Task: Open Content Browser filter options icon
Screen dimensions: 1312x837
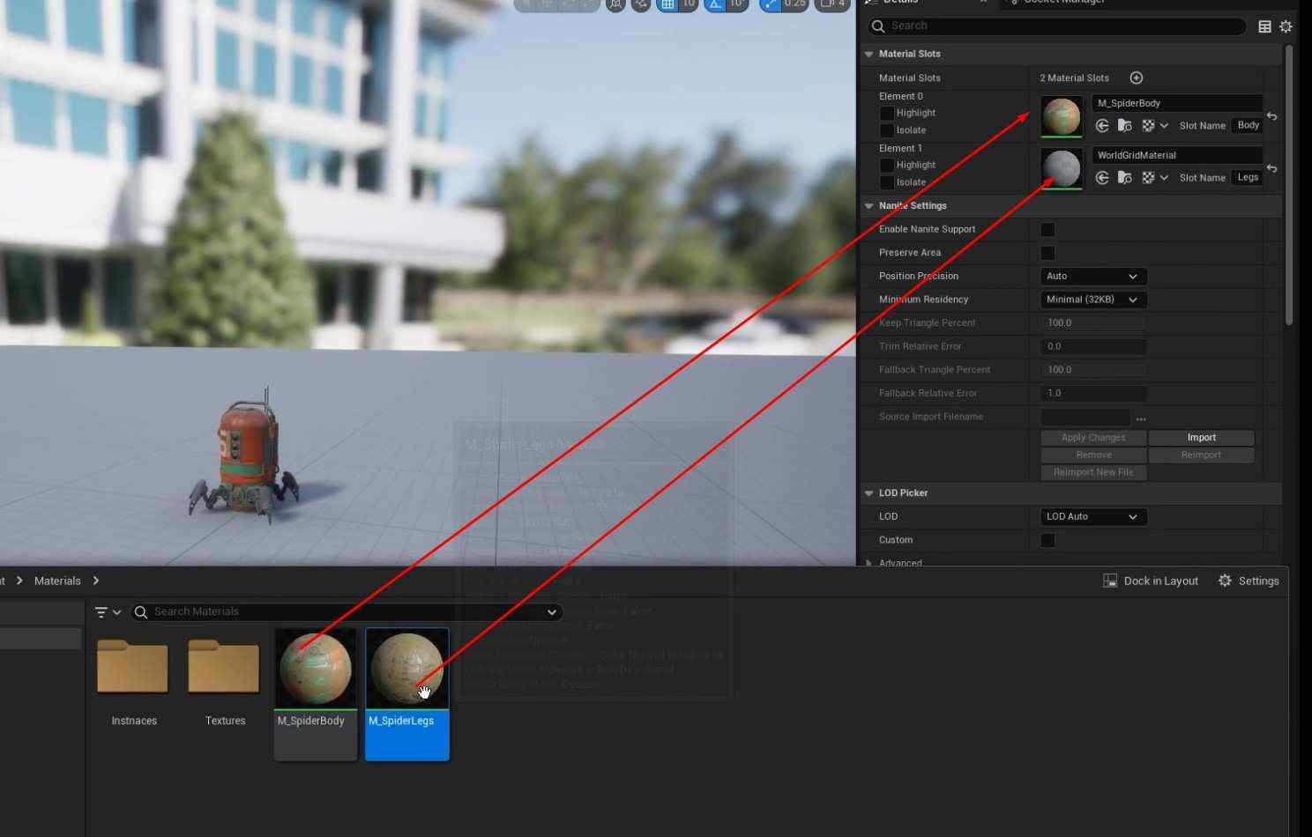Action: pos(107,611)
